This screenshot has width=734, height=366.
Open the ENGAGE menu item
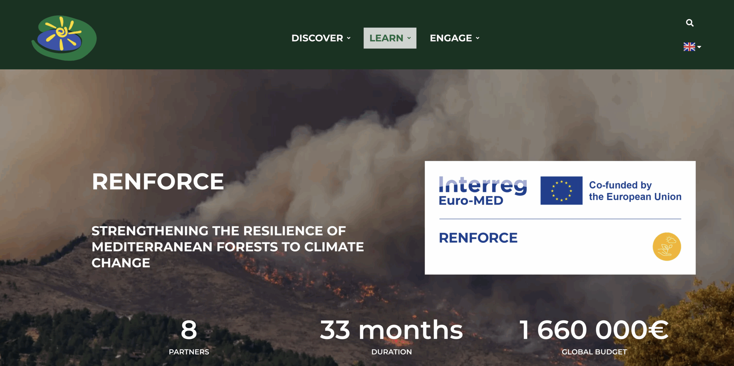(450, 38)
